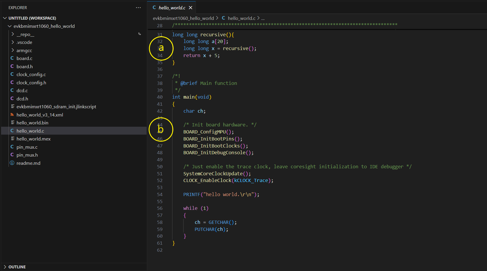Open board.h from the explorer

pos(25,66)
